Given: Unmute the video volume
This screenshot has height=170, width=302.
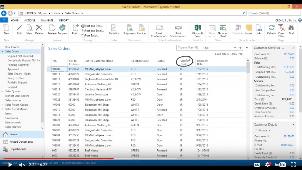Looking at the screenshot, I should pyautogui.click(x=22, y=165).
